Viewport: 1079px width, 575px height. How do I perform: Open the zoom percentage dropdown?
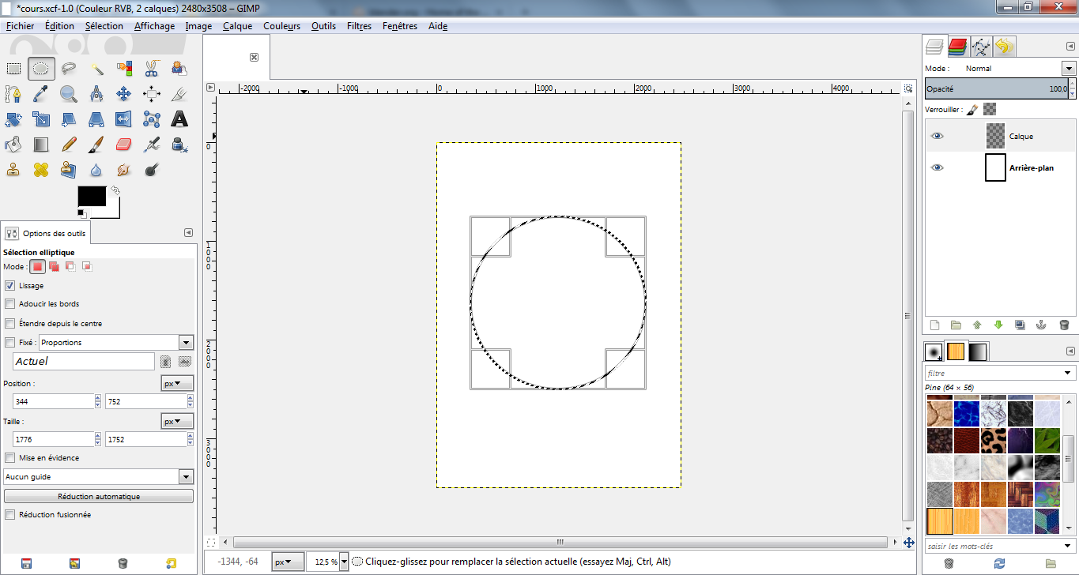344,562
